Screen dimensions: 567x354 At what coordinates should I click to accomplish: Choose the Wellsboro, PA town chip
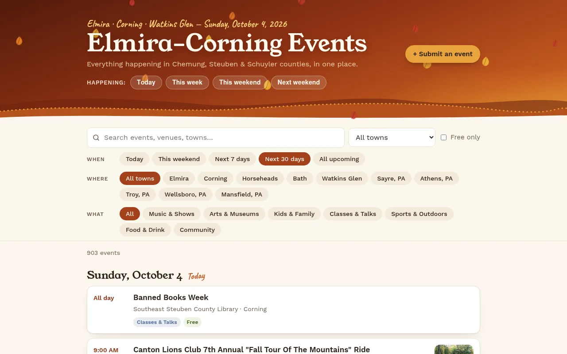tap(186, 194)
